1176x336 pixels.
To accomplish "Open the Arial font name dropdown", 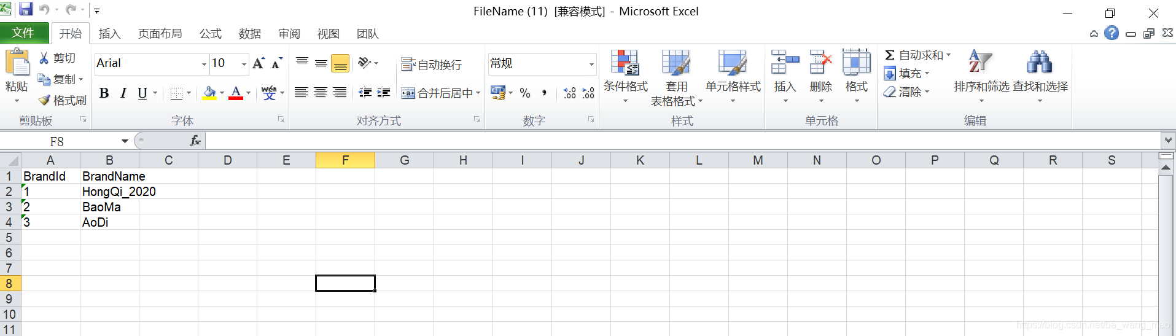I will pyautogui.click(x=204, y=64).
